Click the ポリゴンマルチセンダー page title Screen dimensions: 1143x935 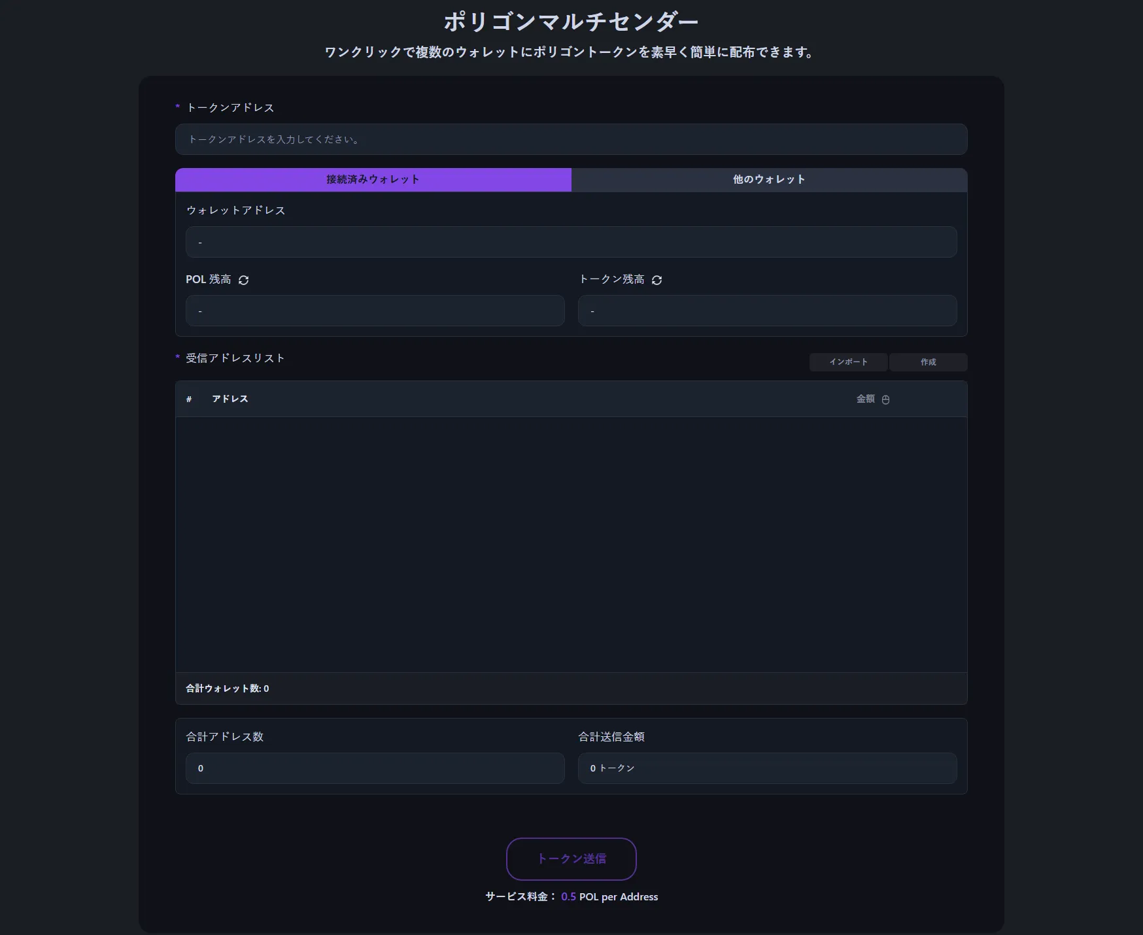[571, 22]
